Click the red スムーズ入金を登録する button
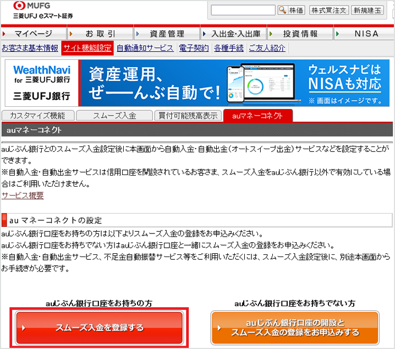 [x=100, y=328]
